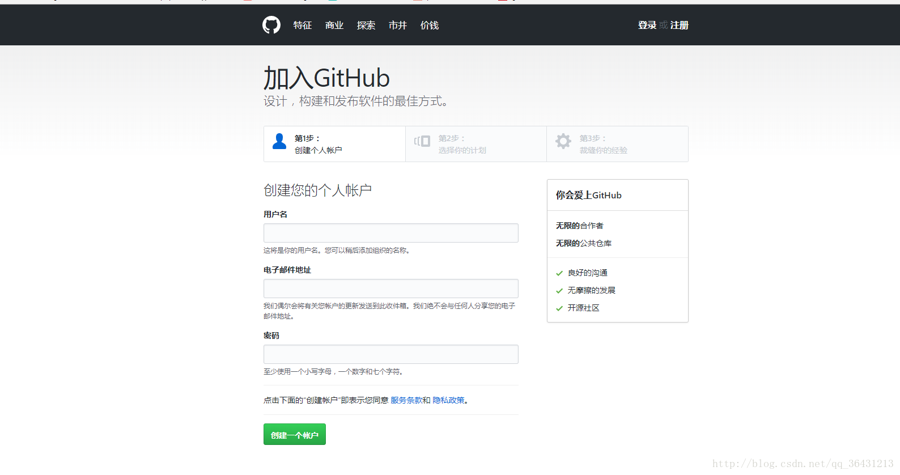Viewport: 900px width, 475px height.
Task: Click the 开源社区 list text
Action: tap(584, 308)
